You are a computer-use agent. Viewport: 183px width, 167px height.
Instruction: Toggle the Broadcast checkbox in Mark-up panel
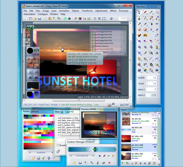point(58,145)
